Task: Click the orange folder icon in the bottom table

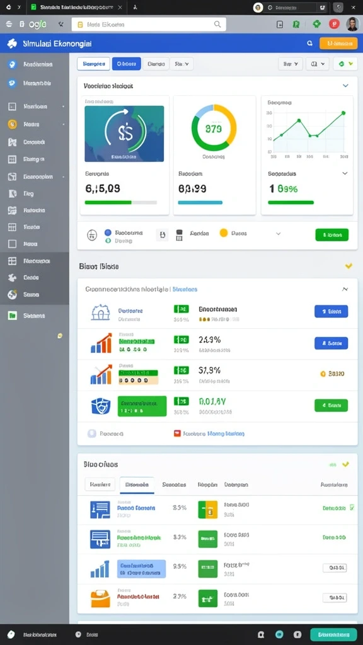Action: click(x=100, y=598)
